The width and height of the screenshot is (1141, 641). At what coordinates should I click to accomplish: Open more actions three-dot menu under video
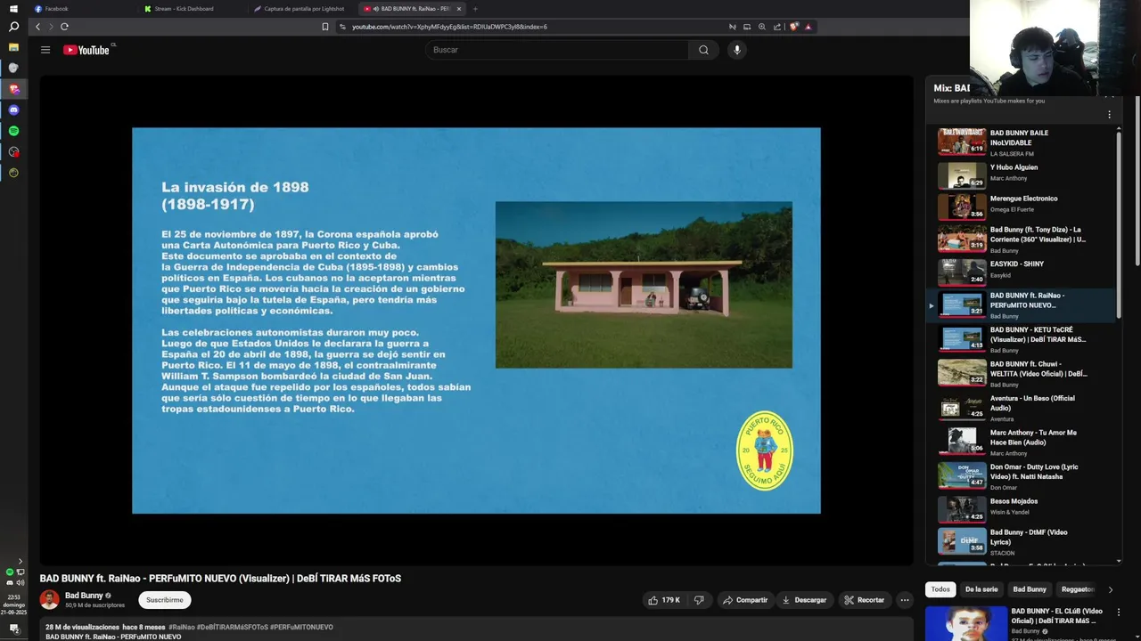(904, 600)
